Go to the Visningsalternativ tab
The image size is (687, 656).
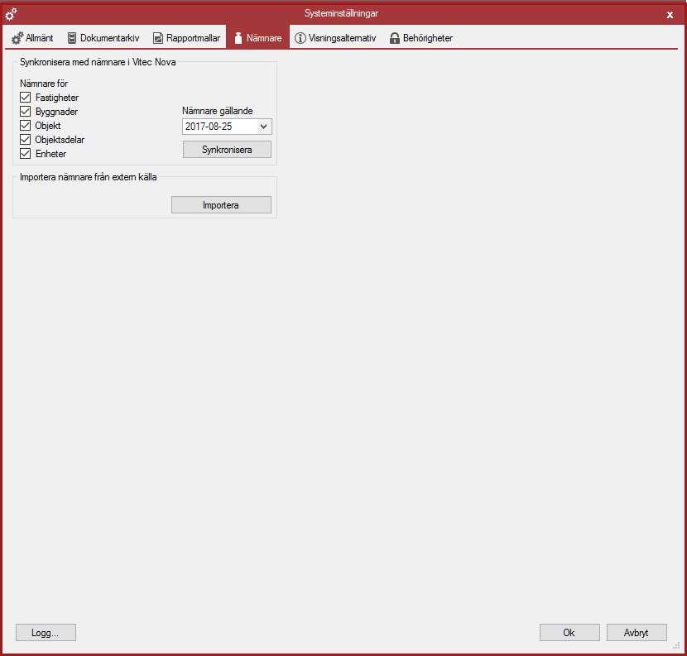pyautogui.click(x=335, y=38)
